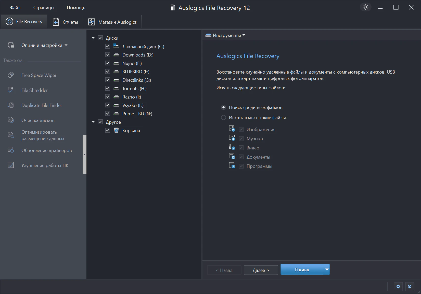The width and height of the screenshot is (421, 294).
Task: Collapse the left sidebar with the arrow handle
Action: pyautogui.click(x=85, y=155)
